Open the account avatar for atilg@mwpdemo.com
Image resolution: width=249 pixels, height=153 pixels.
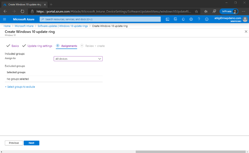tap(245, 19)
